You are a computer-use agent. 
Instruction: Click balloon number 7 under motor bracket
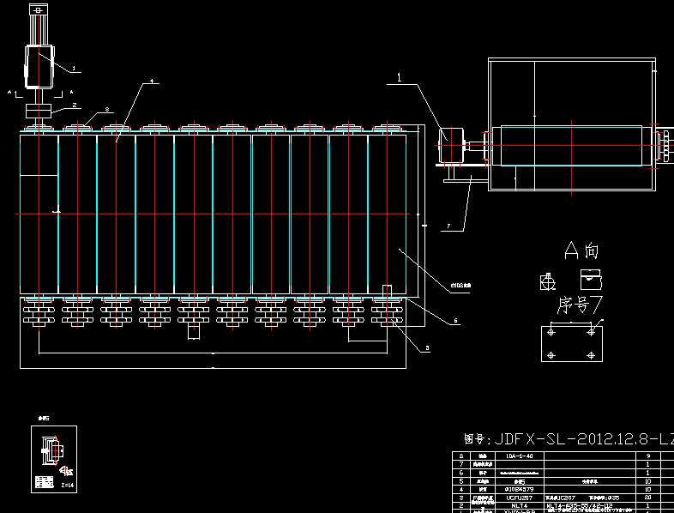448,226
